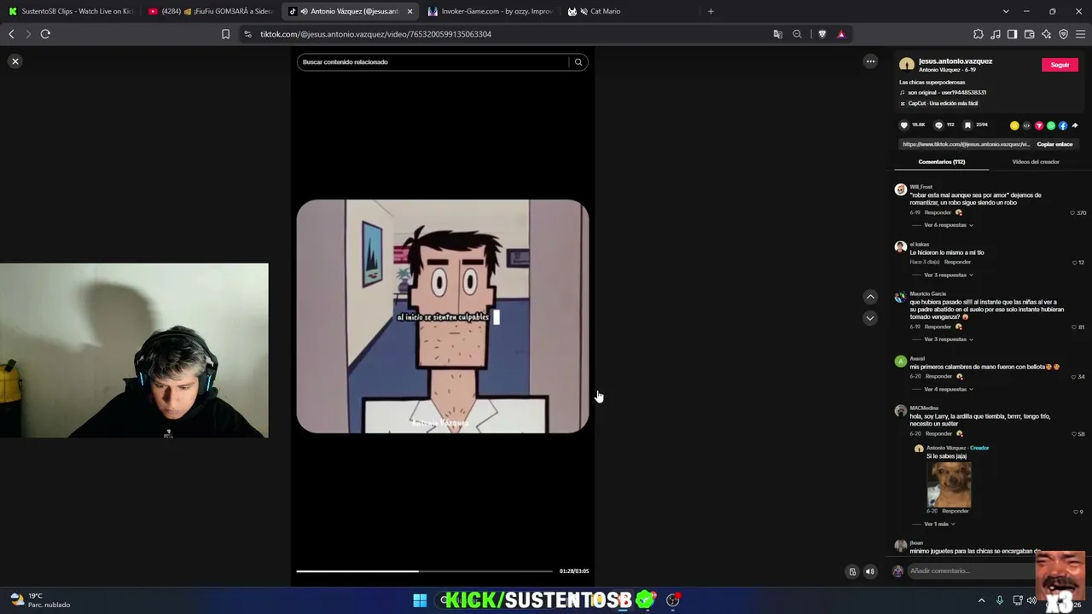Image resolution: width=1092 pixels, height=614 pixels.
Task: Open the browser hamburger menu
Action: point(1080,34)
